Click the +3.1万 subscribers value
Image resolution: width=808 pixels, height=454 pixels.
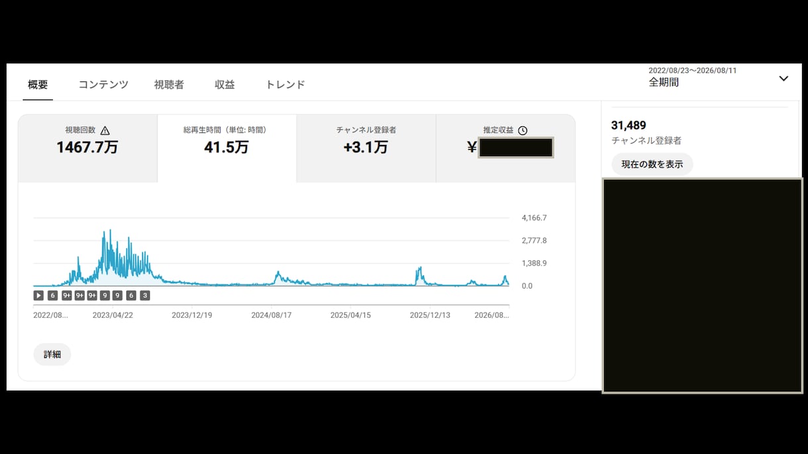pos(366,147)
